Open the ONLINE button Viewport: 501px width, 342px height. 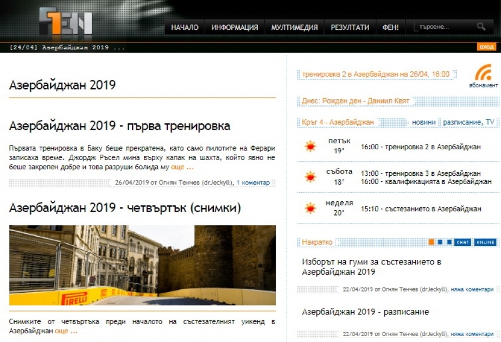pos(485,242)
